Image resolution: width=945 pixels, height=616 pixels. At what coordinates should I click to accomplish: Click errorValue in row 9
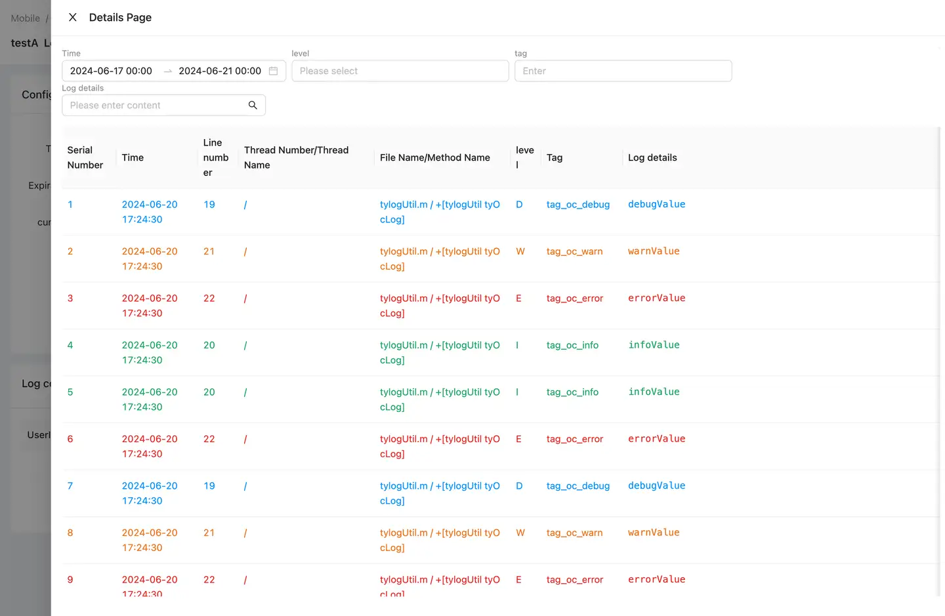tap(656, 579)
